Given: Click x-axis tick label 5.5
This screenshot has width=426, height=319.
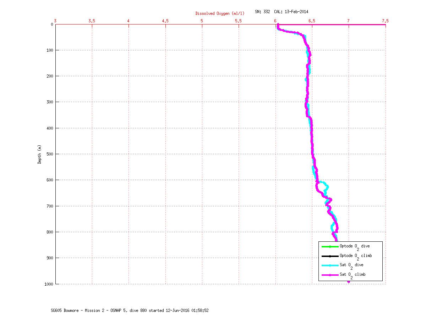Looking at the screenshot, I should click(x=239, y=21).
